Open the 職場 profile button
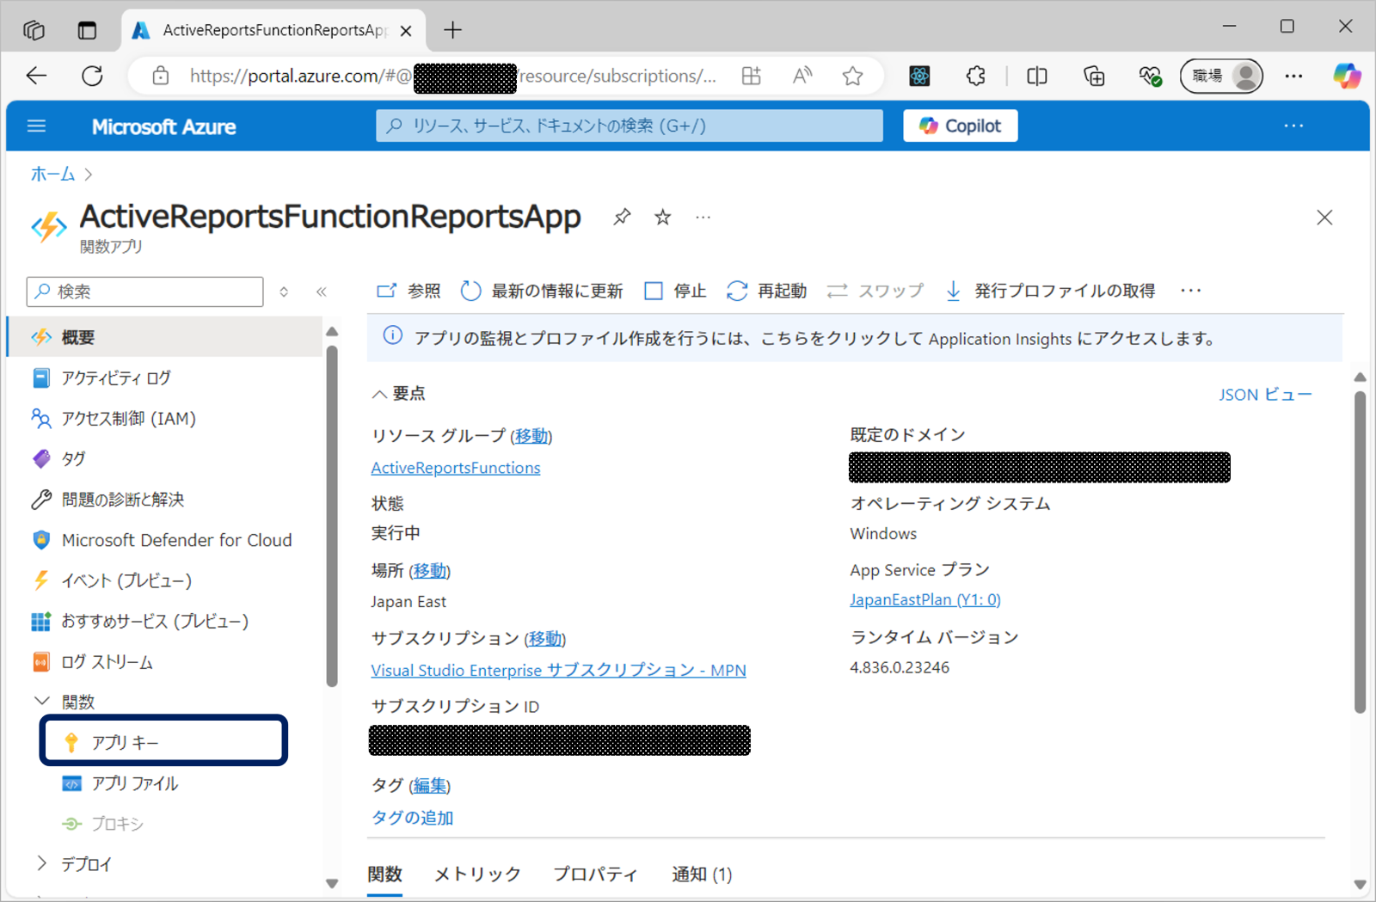 click(x=1221, y=76)
